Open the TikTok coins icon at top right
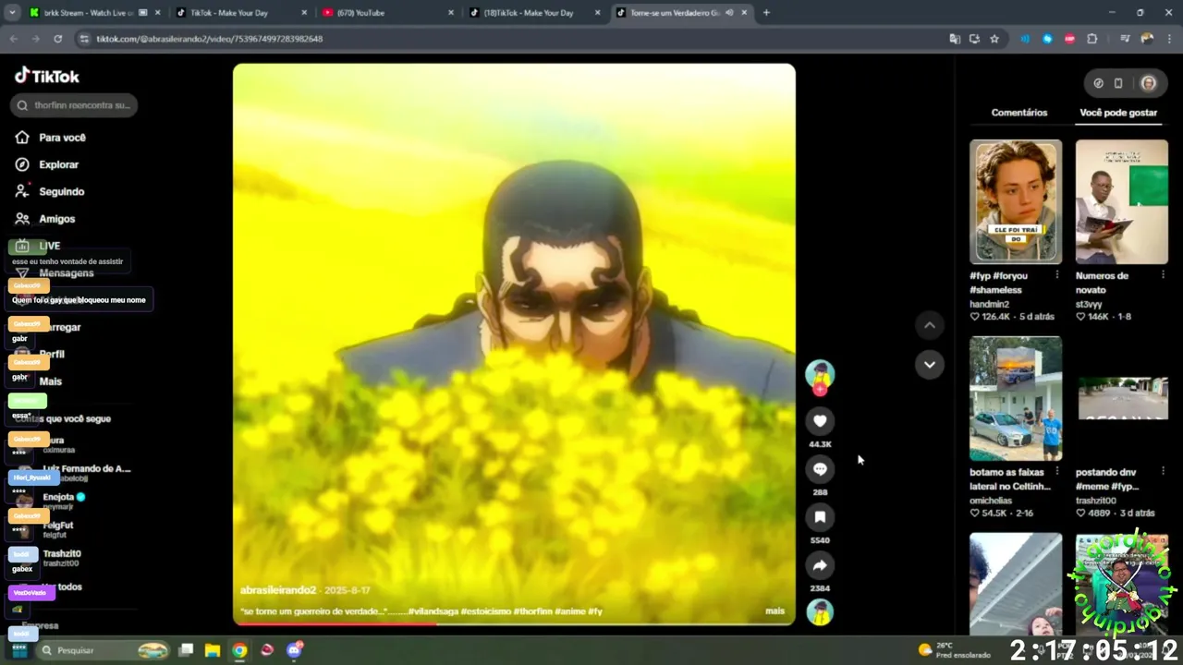 point(1098,83)
